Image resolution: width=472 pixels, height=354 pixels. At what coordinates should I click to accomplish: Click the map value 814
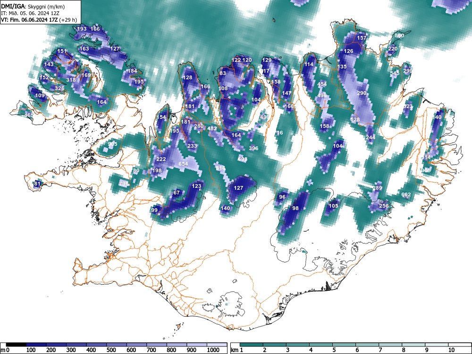pyautogui.click(x=220, y=168)
